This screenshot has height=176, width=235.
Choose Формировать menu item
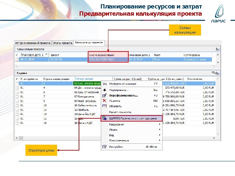132,90
